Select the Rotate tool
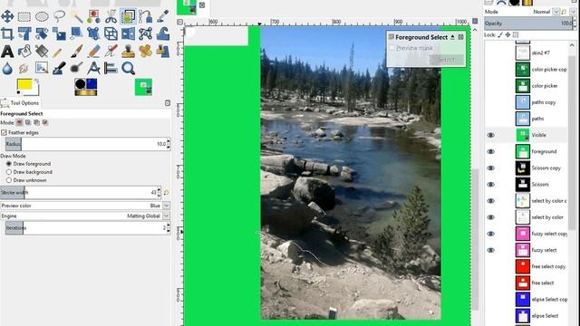 (42, 34)
